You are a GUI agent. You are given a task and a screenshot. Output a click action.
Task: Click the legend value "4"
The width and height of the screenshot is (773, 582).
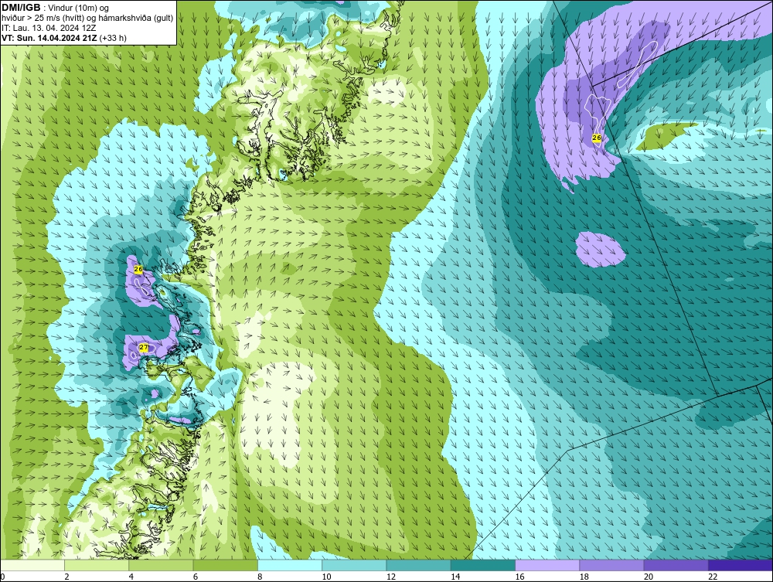point(131,577)
